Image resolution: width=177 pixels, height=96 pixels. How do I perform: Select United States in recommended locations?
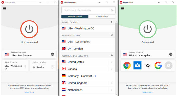click(87, 62)
